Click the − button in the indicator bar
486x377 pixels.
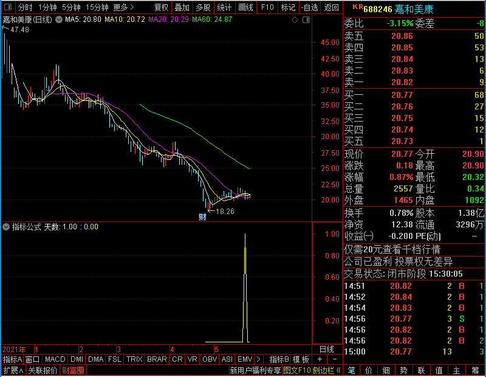tap(335, 359)
